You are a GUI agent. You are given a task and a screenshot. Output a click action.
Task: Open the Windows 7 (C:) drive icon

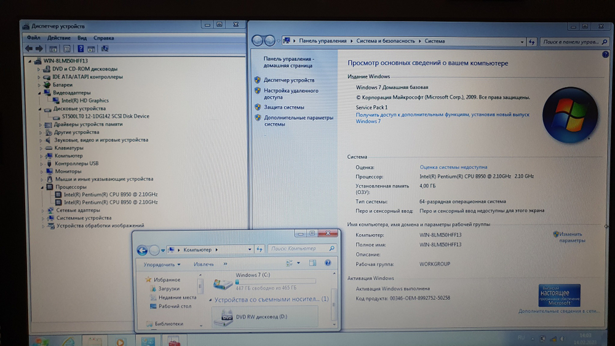point(222,283)
